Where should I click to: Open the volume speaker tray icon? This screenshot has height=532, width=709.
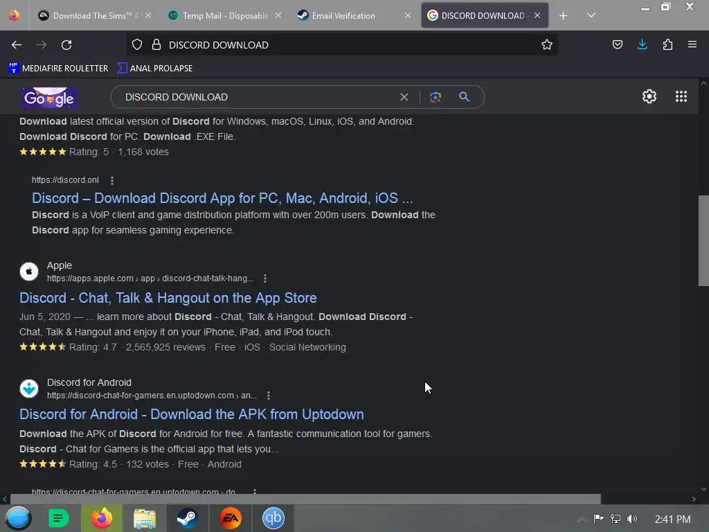tap(632, 519)
